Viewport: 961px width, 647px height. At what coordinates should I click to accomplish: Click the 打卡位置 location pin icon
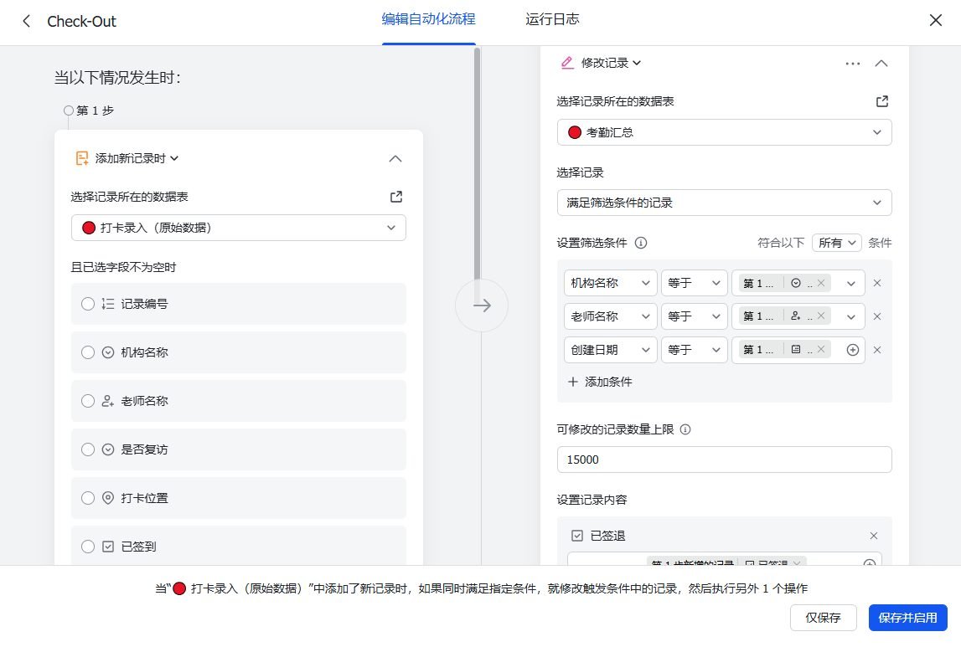108,498
